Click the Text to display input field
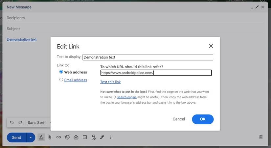Viewport: 271px width, 148px height. coord(147,57)
